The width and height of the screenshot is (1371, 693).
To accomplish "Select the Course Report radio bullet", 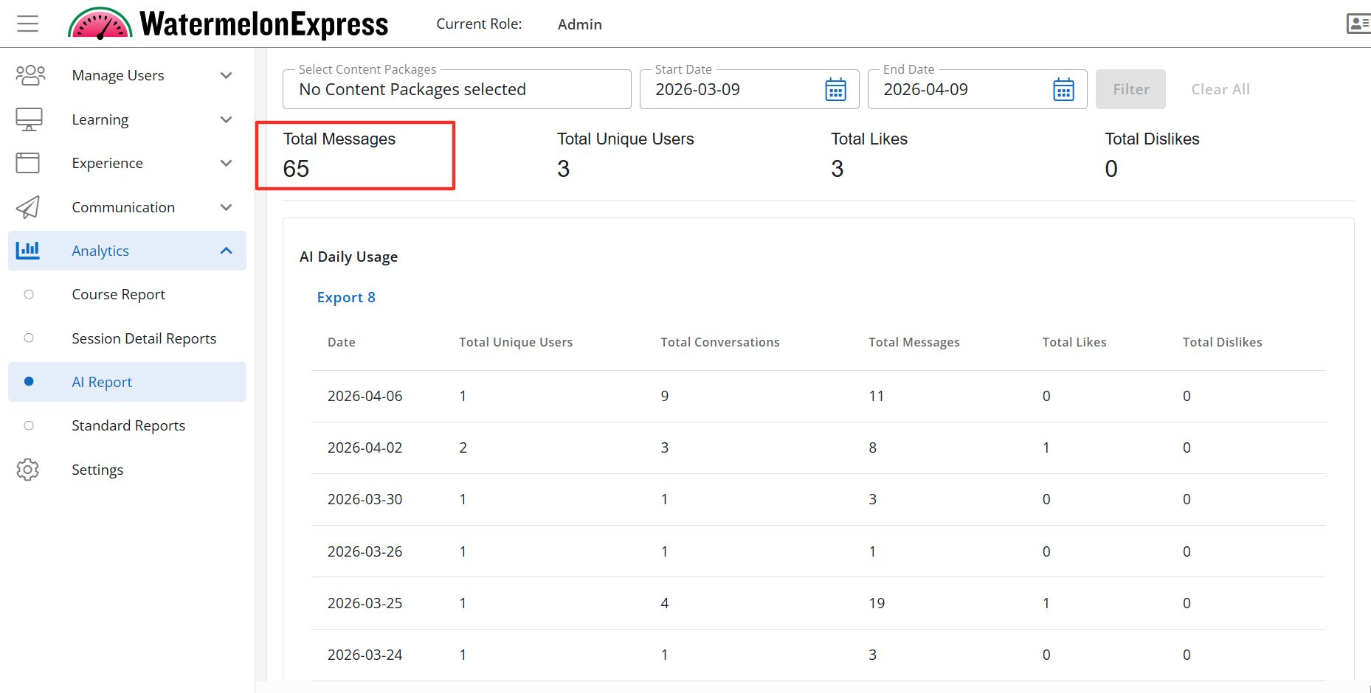I will tap(29, 294).
